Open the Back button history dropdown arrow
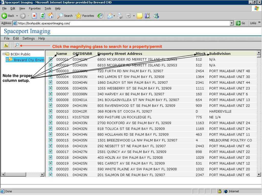Image resolution: width=262 pixels, height=196 pixels. pos(17,16)
